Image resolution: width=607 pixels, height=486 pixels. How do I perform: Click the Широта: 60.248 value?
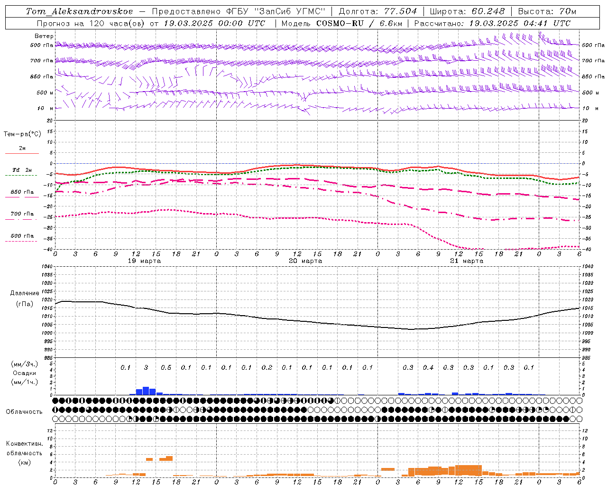467,11
